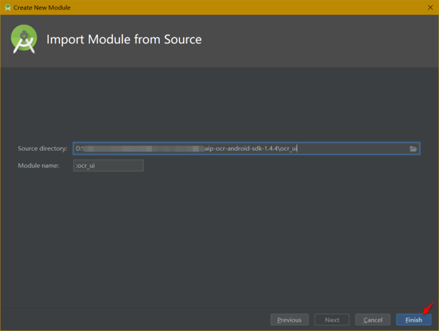Click into the Module name field
The image size is (439, 331).
[x=108, y=166]
